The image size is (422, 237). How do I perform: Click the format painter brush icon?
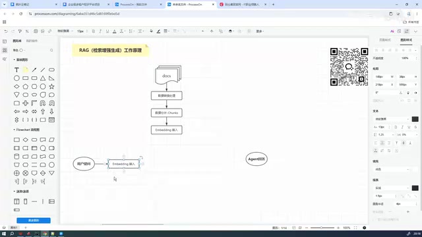click(20, 31)
